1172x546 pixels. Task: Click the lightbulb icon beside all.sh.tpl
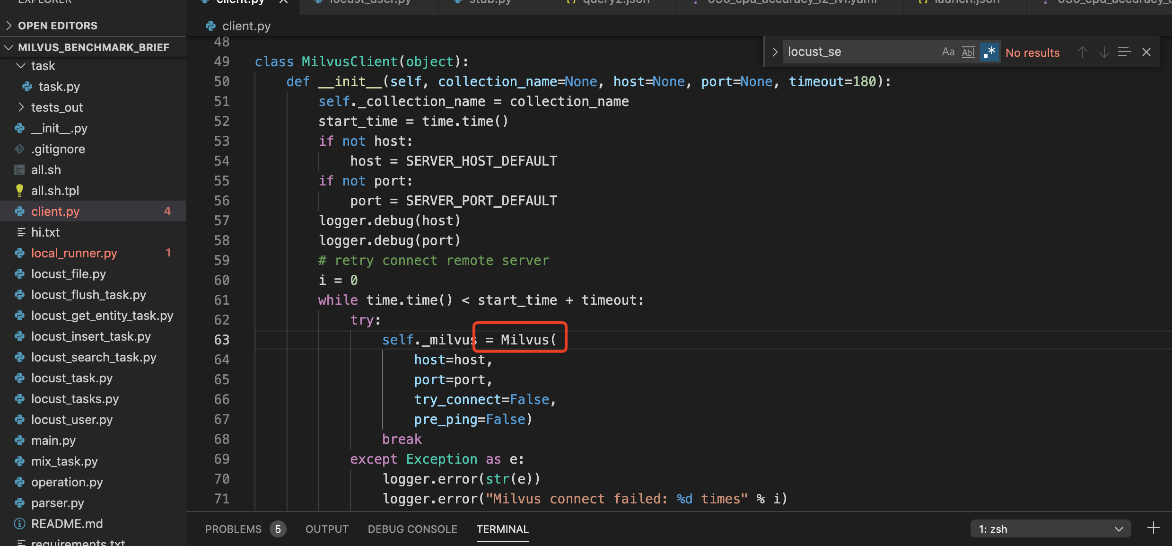click(19, 190)
